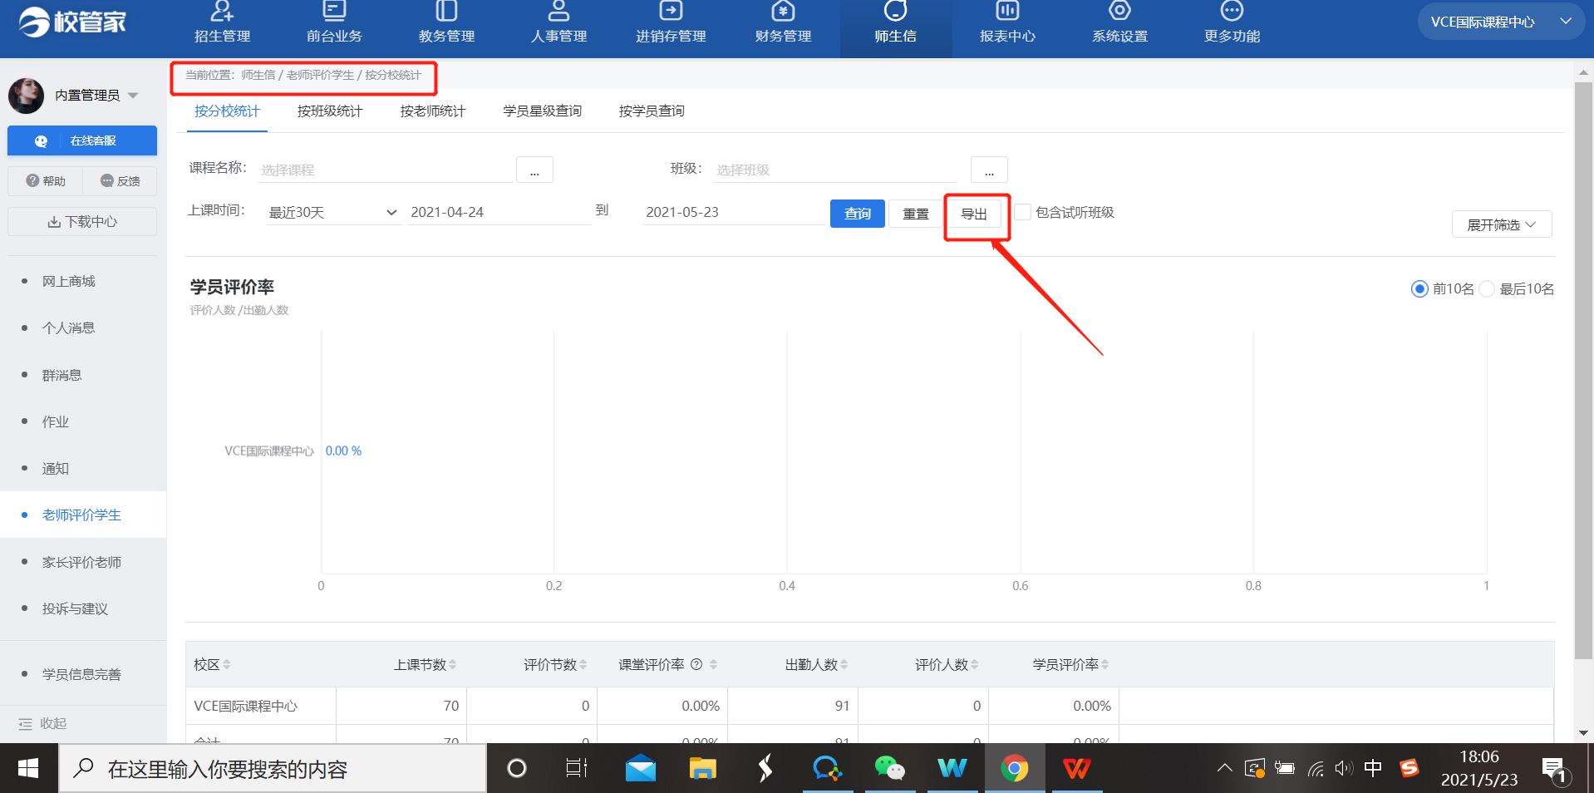Click 重置 reset button
1594x793 pixels.
(x=916, y=214)
